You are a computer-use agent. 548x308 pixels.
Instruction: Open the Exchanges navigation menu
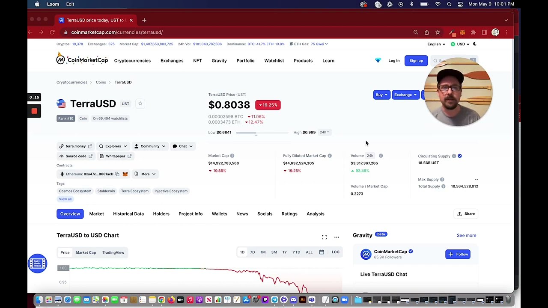click(x=172, y=61)
